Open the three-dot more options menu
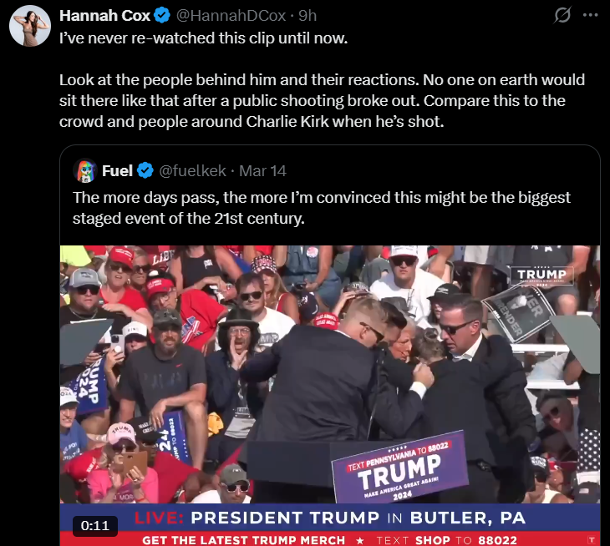The image size is (610, 546). (590, 16)
